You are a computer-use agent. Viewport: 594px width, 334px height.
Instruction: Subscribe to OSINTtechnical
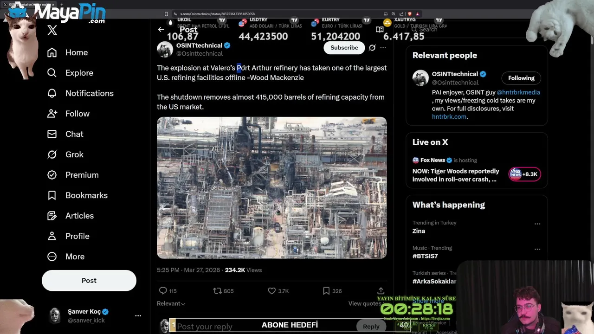(344, 47)
